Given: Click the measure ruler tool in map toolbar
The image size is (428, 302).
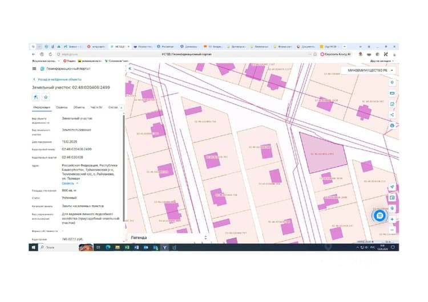Looking at the screenshot, I should (392, 93).
